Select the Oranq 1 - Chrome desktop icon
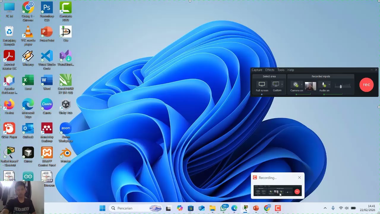380x214 pixels. pos(28,12)
